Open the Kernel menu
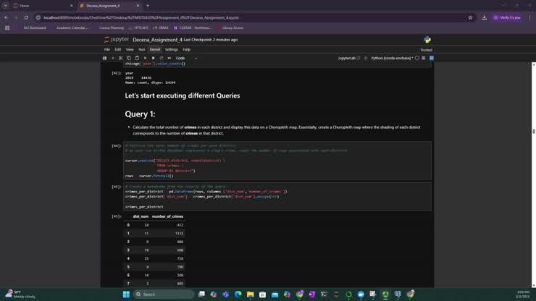This screenshot has height=301, width=536. 155,49
